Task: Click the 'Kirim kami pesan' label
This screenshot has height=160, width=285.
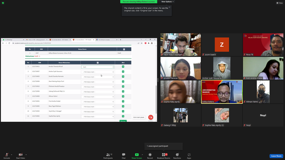Action: click(x=138, y=117)
